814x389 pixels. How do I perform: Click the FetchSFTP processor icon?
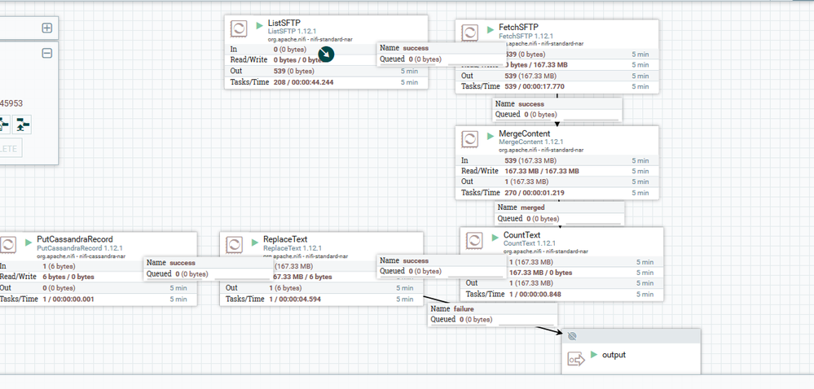tap(470, 33)
